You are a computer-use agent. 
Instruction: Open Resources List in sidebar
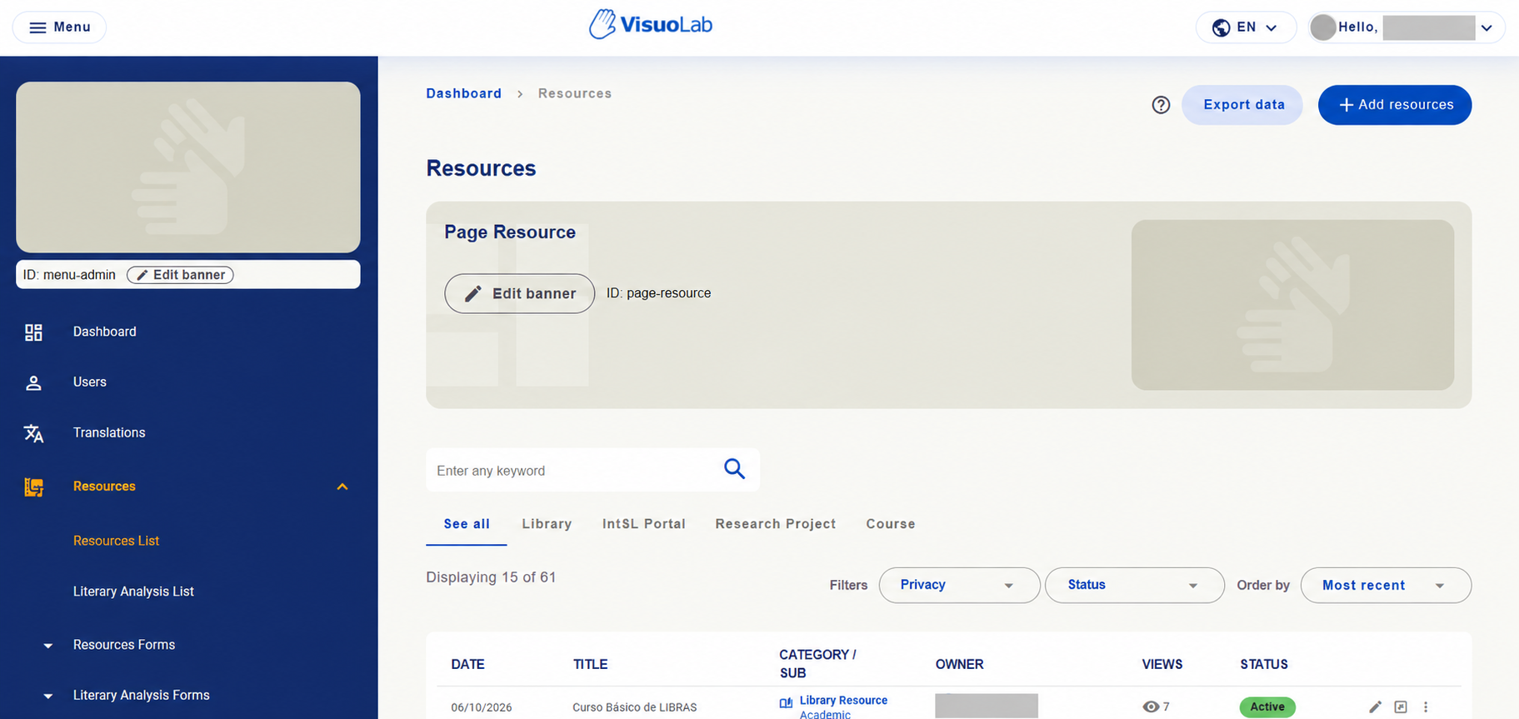[116, 541]
